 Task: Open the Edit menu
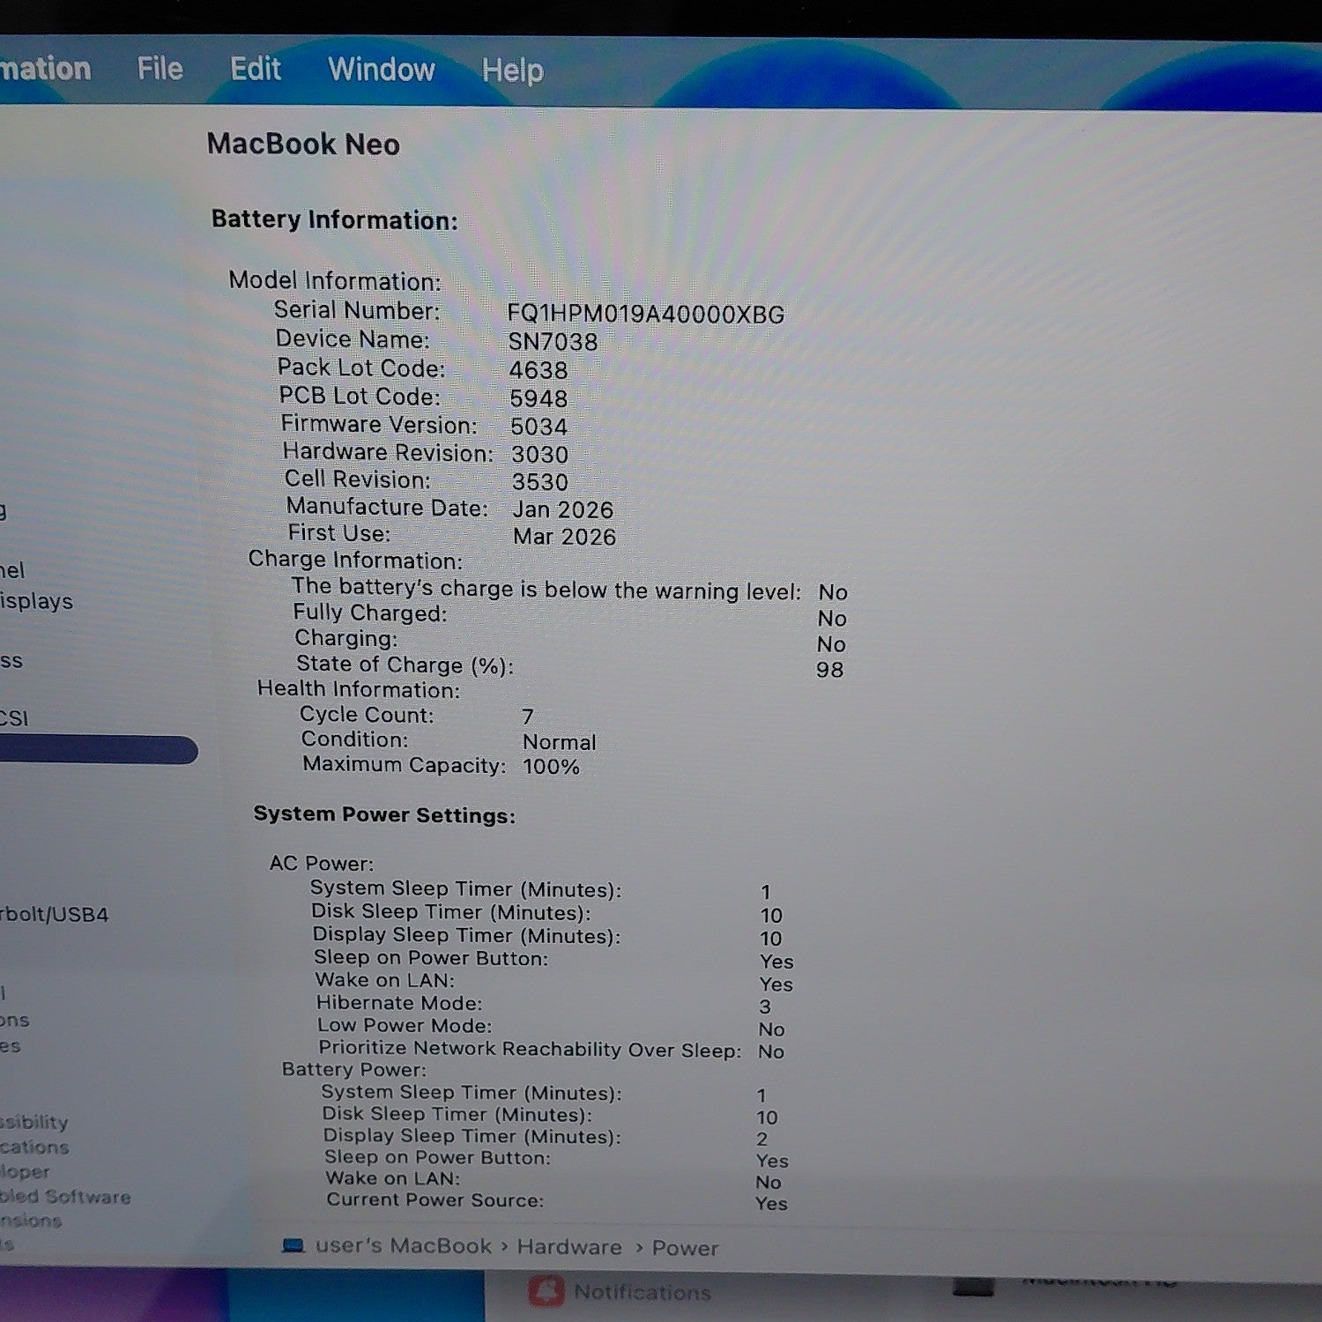click(x=255, y=69)
